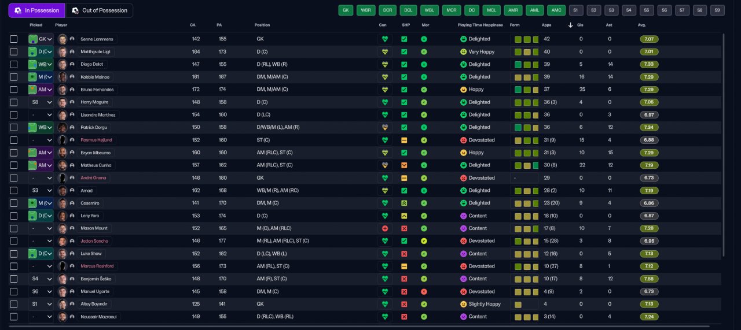
Task: Expand Lisandro Martínez's empty picked dropdown
Action: coord(41,115)
